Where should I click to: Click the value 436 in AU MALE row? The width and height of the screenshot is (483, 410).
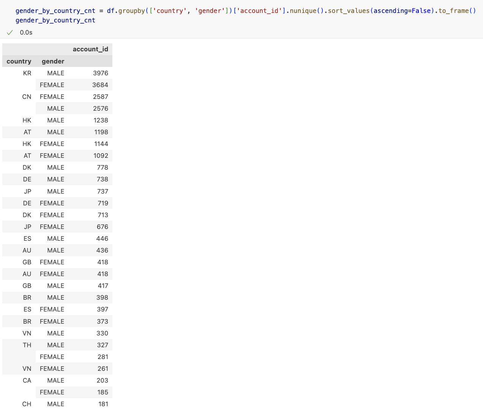coord(102,250)
